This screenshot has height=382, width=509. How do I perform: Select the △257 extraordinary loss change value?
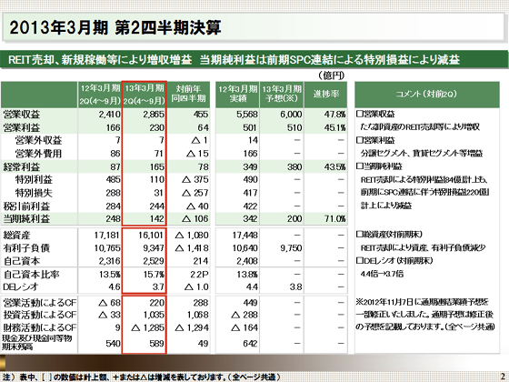click(x=195, y=193)
